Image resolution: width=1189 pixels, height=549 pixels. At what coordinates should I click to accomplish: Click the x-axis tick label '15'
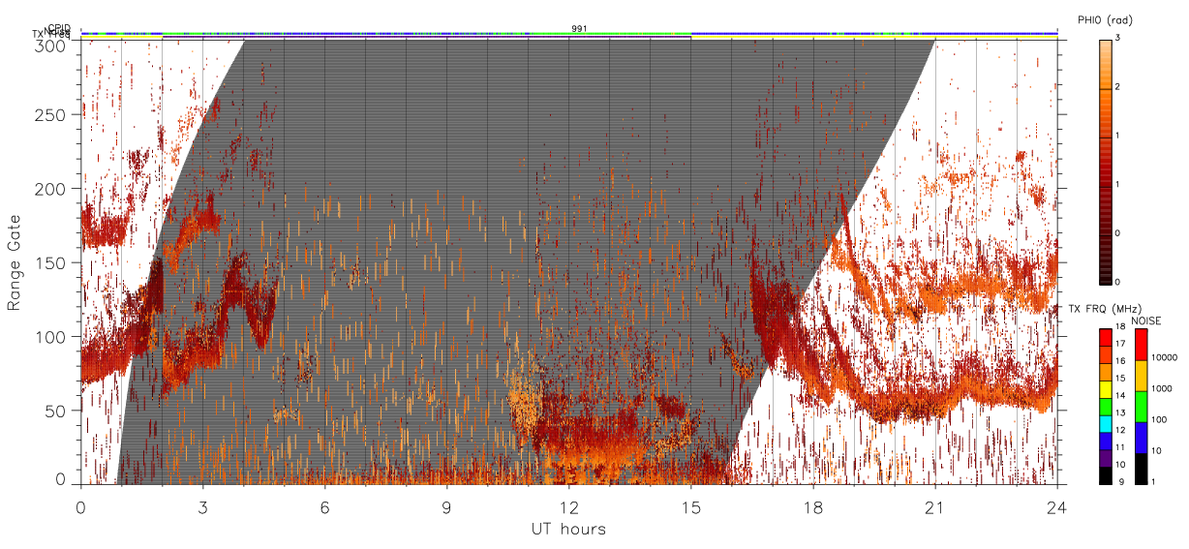tap(691, 506)
